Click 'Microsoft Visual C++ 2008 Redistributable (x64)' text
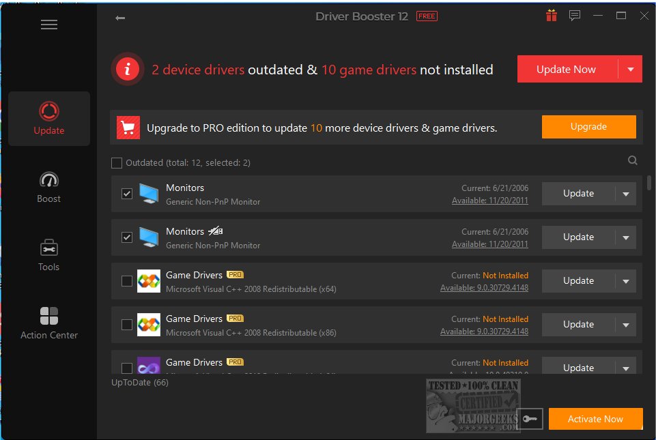Viewport: 656px width, 440px height. coord(251,289)
